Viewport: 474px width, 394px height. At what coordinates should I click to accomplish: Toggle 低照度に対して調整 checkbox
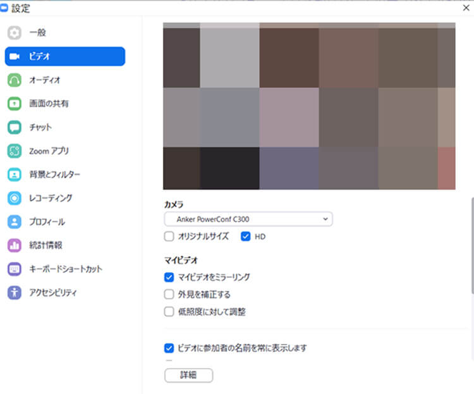click(169, 311)
